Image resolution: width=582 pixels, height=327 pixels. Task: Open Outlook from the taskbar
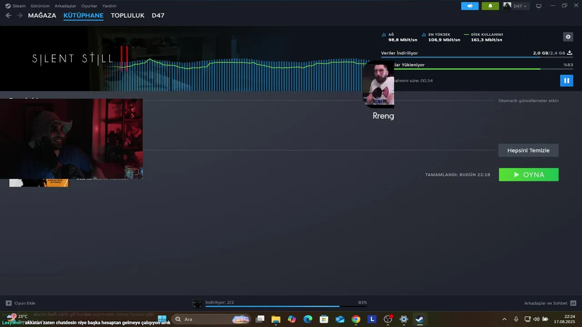pyautogui.click(x=340, y=319)
